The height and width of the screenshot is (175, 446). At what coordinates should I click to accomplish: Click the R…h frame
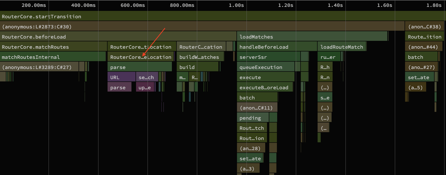(325, 67)
